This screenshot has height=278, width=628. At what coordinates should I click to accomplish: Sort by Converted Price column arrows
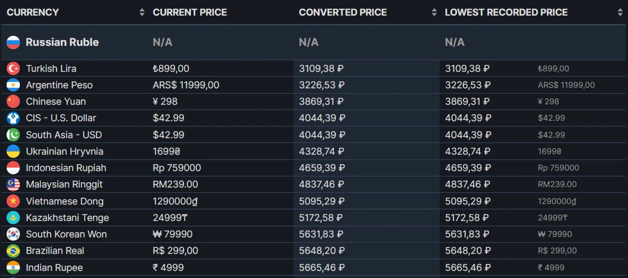tap(434, 12)
